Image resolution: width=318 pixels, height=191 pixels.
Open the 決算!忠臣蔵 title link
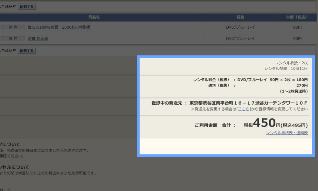pyautogui.click(x=38, y=39)
